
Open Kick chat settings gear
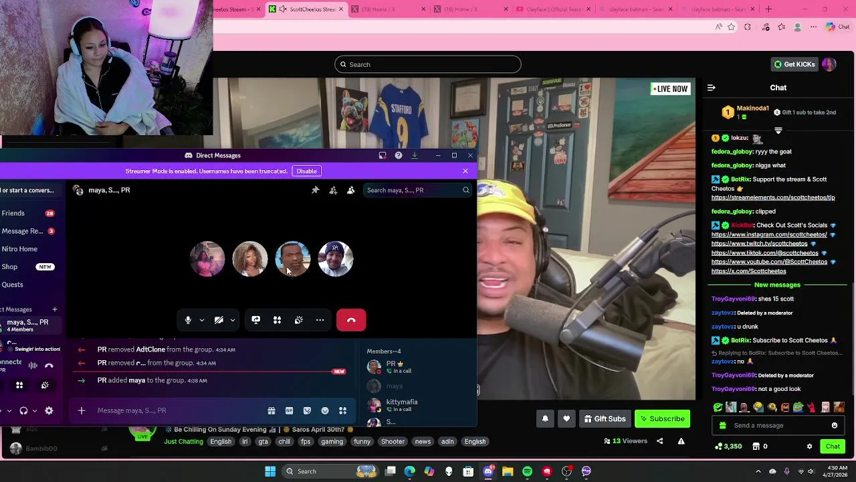click(x=809, y=447)
